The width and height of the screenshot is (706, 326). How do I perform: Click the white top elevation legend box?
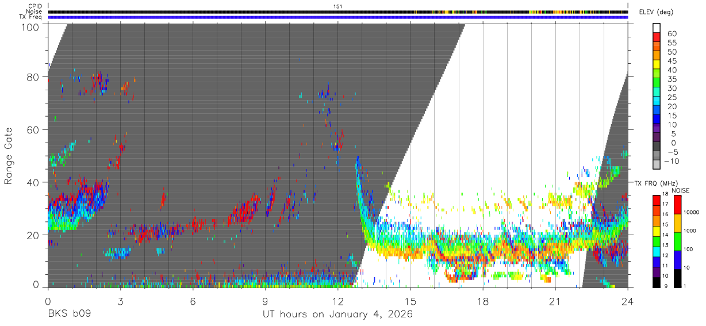pos(657,28)
